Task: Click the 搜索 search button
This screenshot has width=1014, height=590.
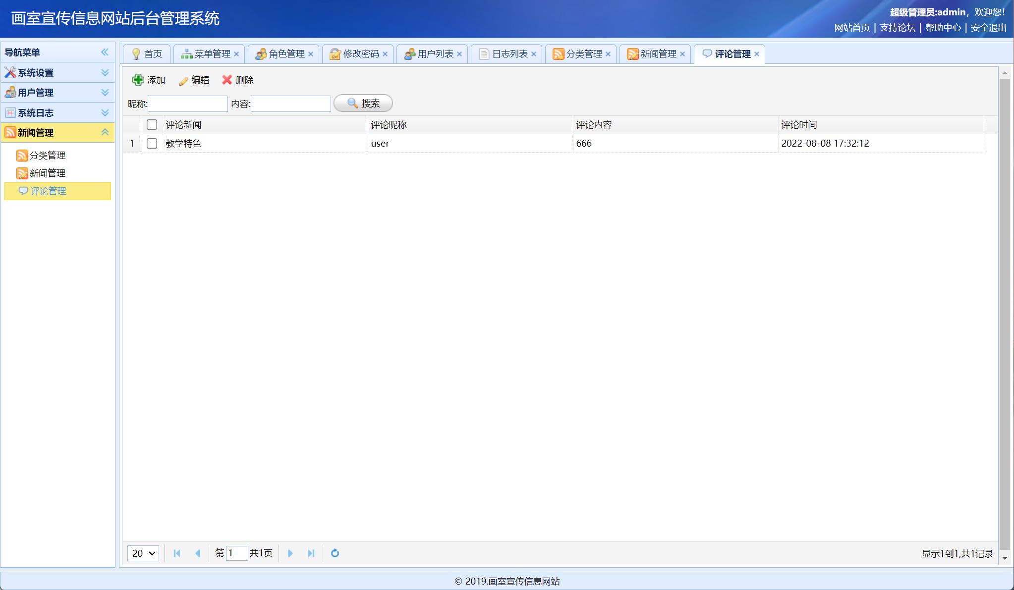Action: [363, 103]
